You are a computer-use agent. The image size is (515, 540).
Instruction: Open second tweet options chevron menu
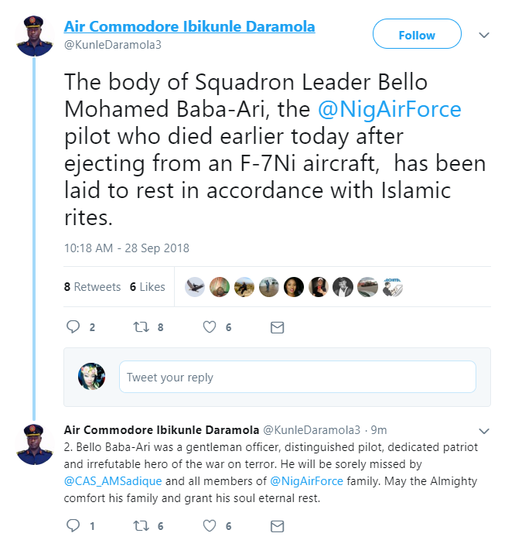(x=484, y=430)
